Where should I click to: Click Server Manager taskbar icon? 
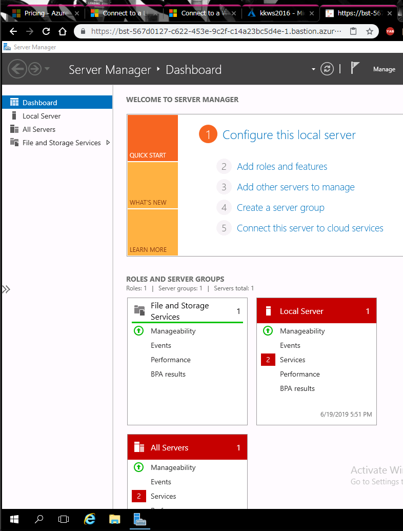tap(140, 519)
